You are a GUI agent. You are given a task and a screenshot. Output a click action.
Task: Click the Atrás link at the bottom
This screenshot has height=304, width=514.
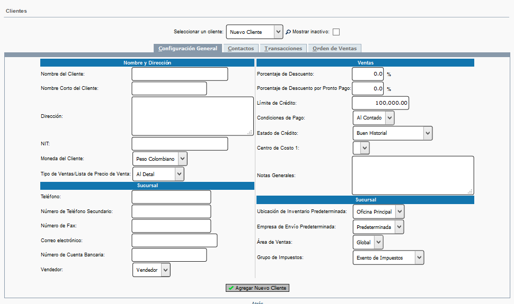(x=257, y=302)
